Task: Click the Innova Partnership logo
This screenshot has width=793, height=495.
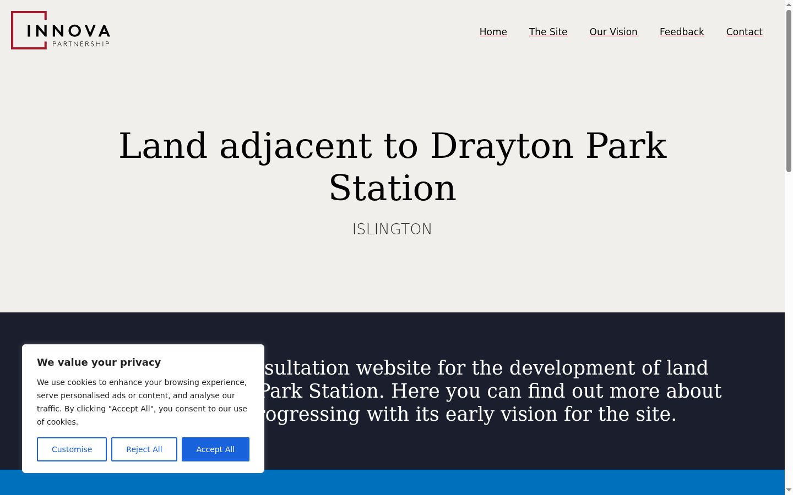Action: (x=61, y=30)
